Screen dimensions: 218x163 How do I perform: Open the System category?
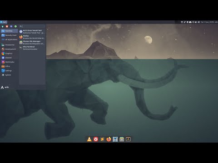coord(9,75)
